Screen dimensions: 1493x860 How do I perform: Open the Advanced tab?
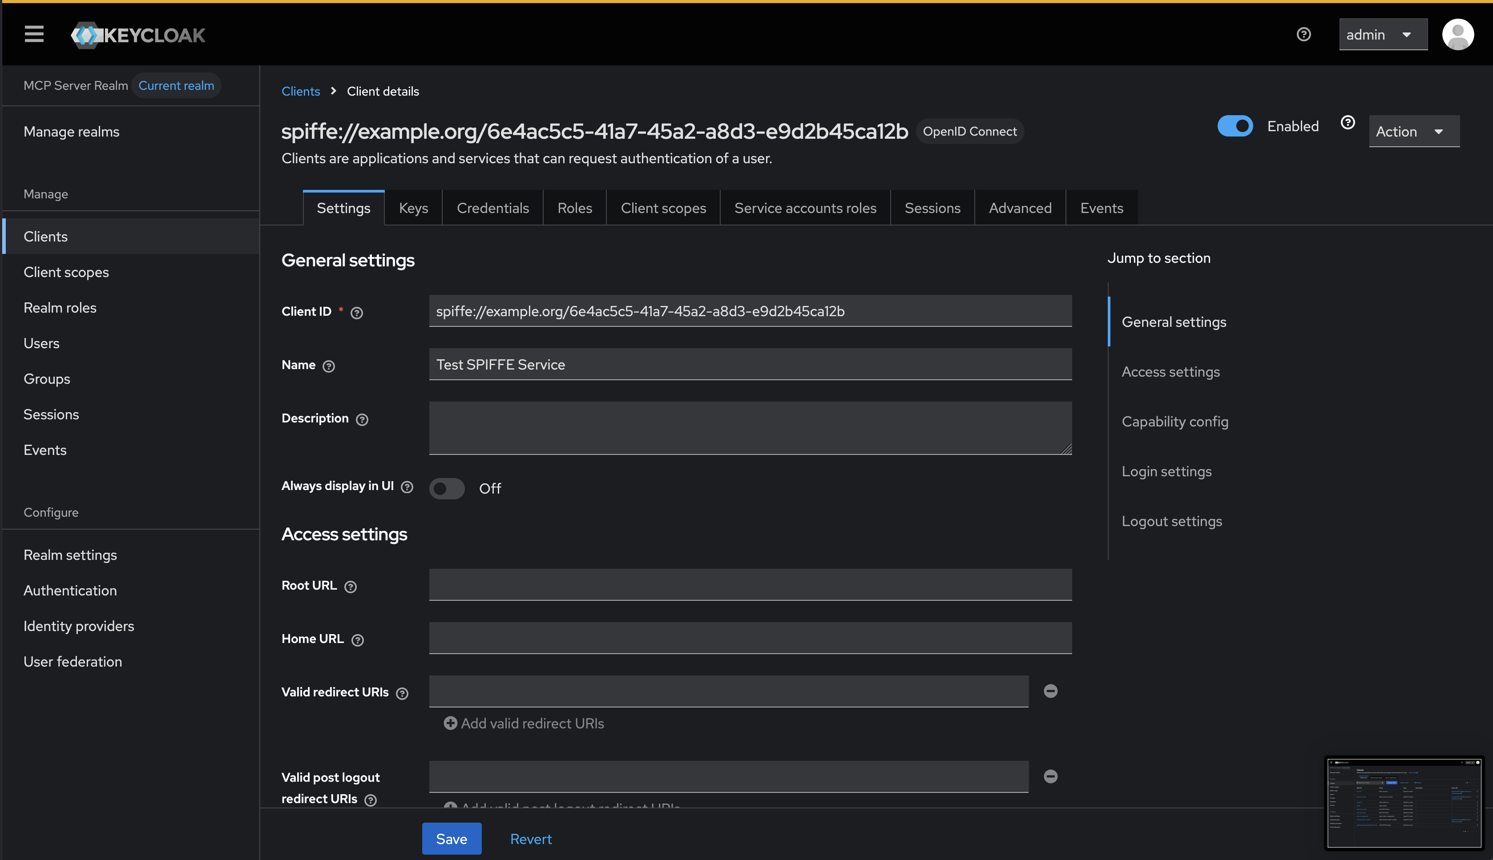[1020, 208]
